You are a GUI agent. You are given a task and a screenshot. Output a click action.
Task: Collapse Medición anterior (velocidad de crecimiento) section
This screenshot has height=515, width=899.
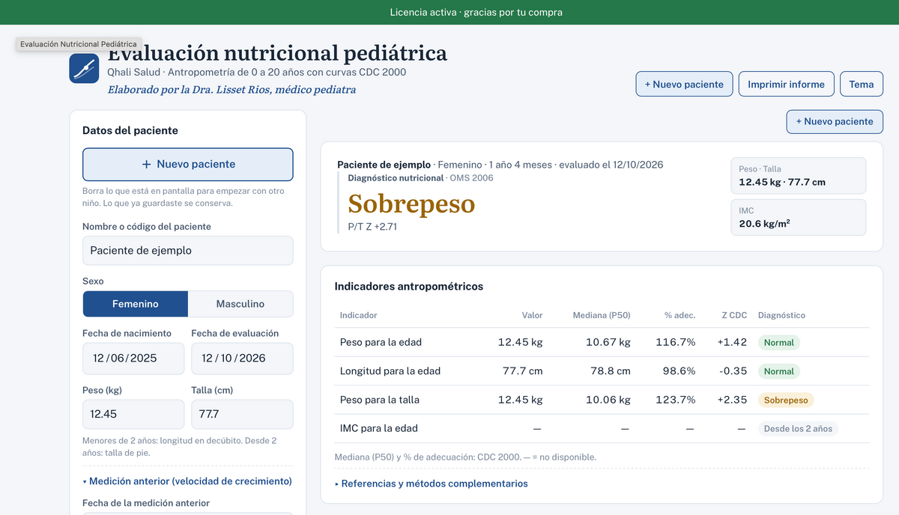(187, 481)
